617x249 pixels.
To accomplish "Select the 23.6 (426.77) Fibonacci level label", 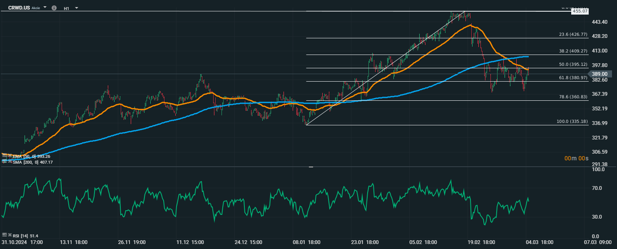I will [x=573, y=35].
